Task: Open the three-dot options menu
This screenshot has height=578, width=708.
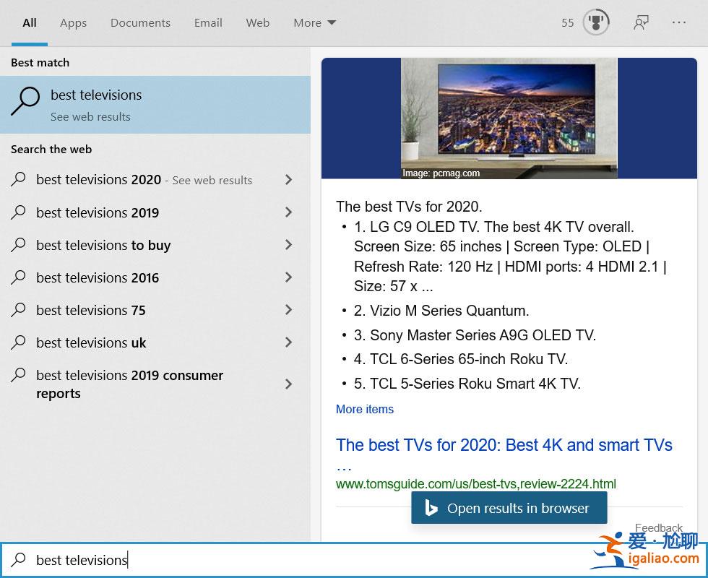Action: [x=679, y=22]
